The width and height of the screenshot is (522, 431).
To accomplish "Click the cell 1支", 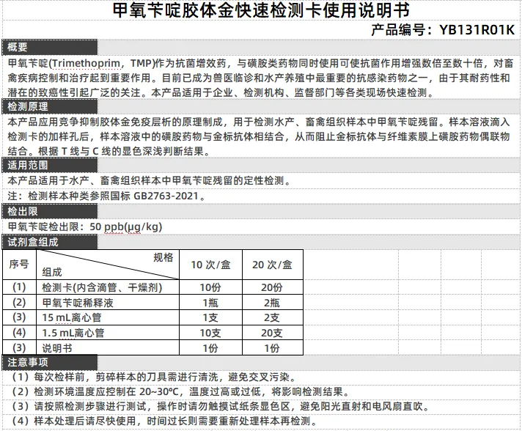I will coord(210,317).
